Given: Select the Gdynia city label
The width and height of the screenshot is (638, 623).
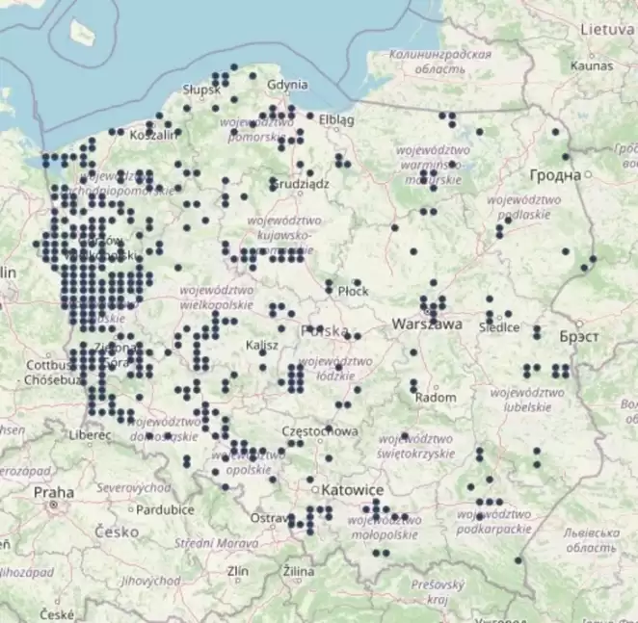Looking at the screenshot, I should 288,84.
